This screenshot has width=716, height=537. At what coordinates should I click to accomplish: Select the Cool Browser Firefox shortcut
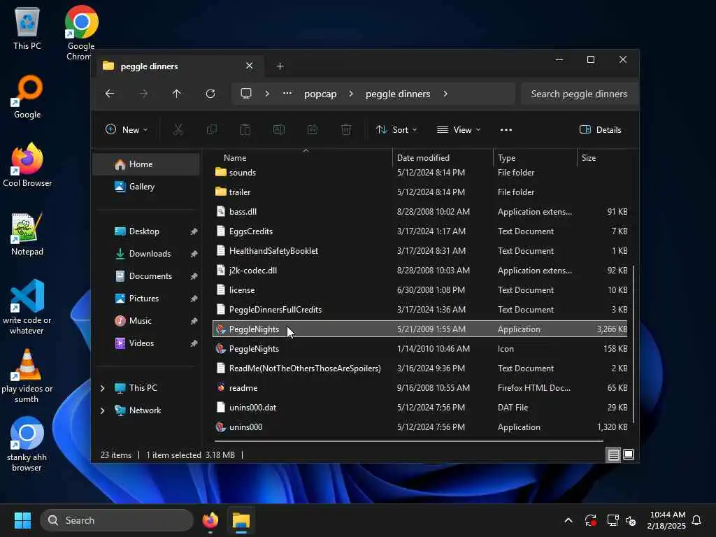pyautogui.click(x=27, y=164)
